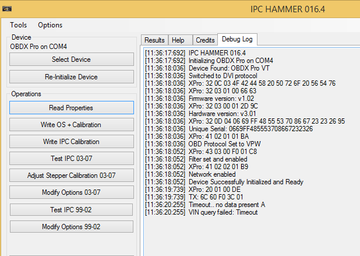Switch to the Credits tab
360x256 pixels.
[x=205, y=40]
